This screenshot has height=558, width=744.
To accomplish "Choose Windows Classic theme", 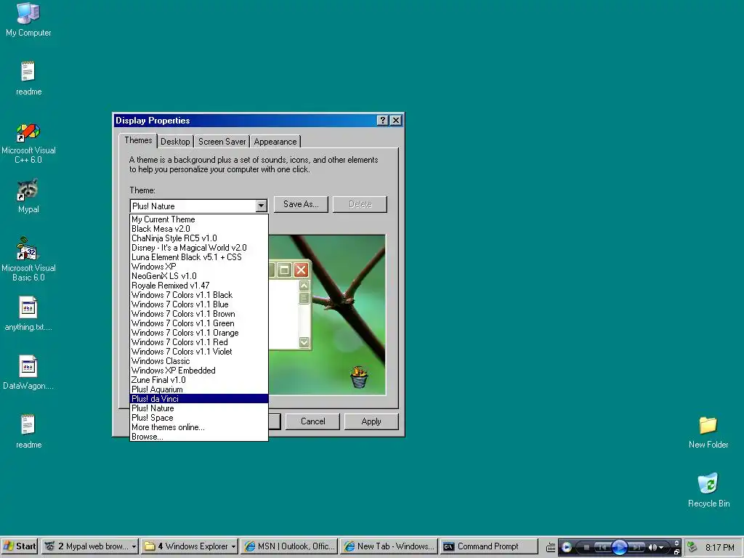I will pyautogui.click(x=199, y=361).
